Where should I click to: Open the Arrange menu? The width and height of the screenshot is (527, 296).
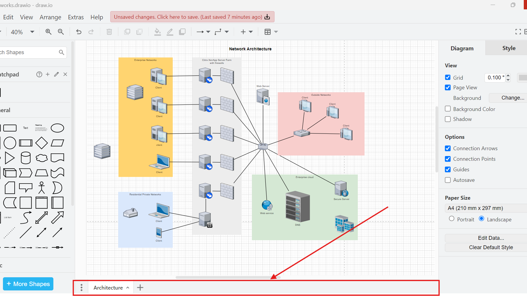click(50, 17)
